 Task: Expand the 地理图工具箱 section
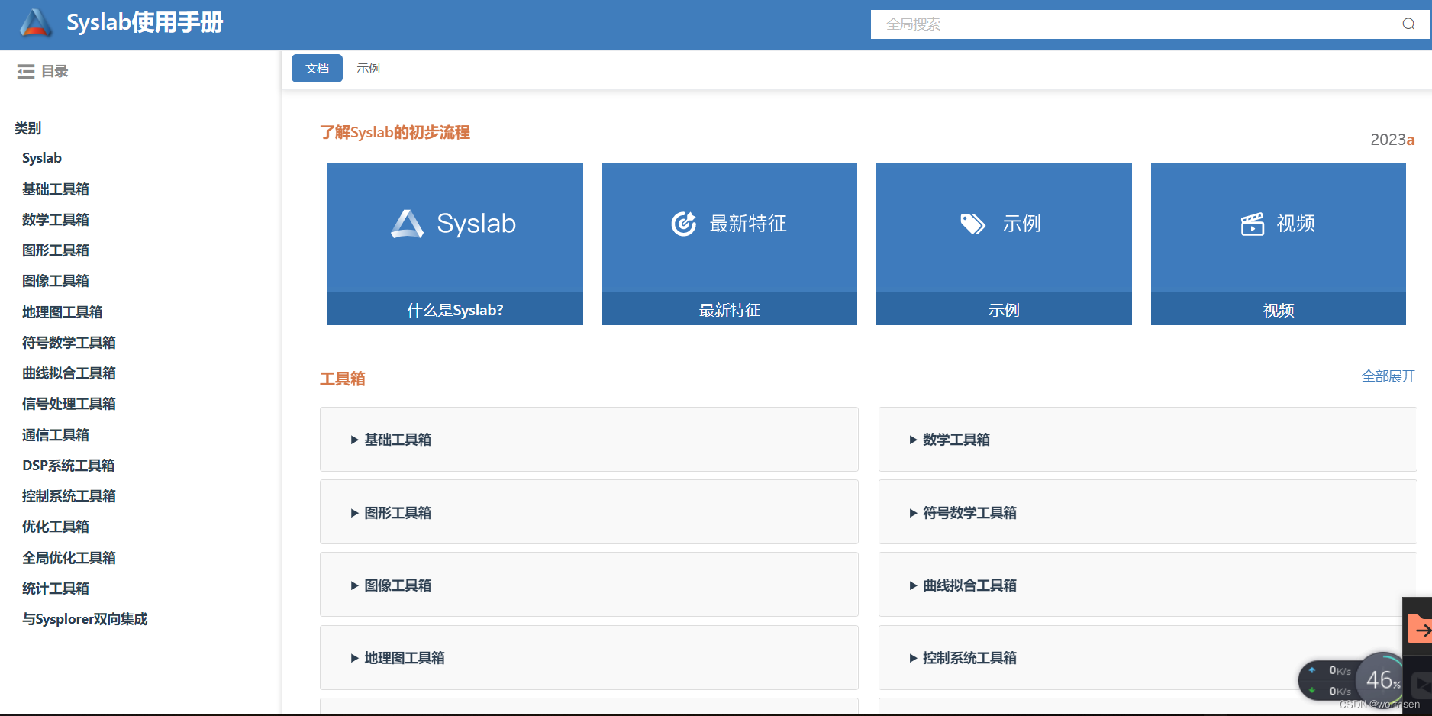click(589, 657)
